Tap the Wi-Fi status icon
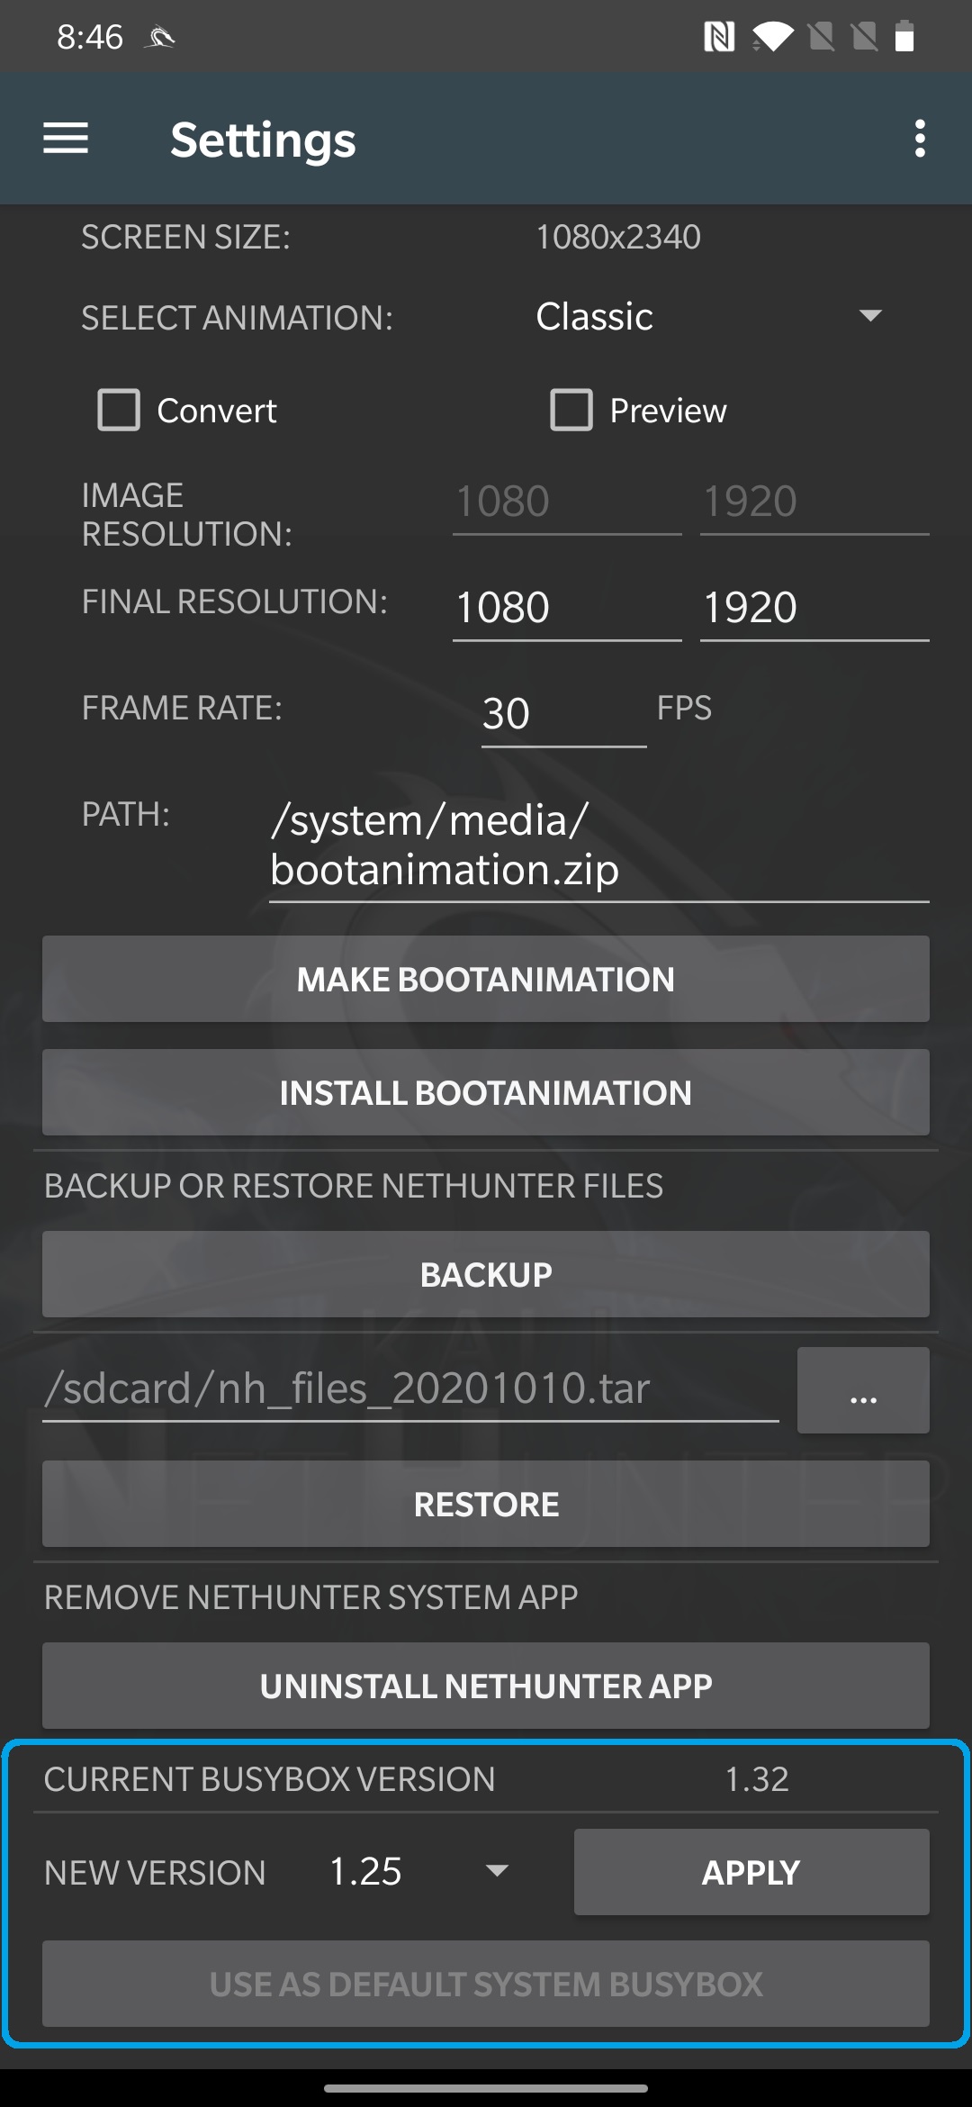Viewport: 972px width, 2107px height. point(772,37)
